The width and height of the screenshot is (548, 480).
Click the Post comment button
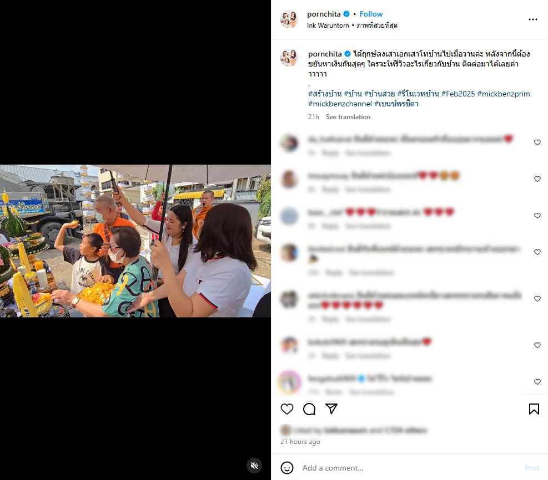click(531, 468)
